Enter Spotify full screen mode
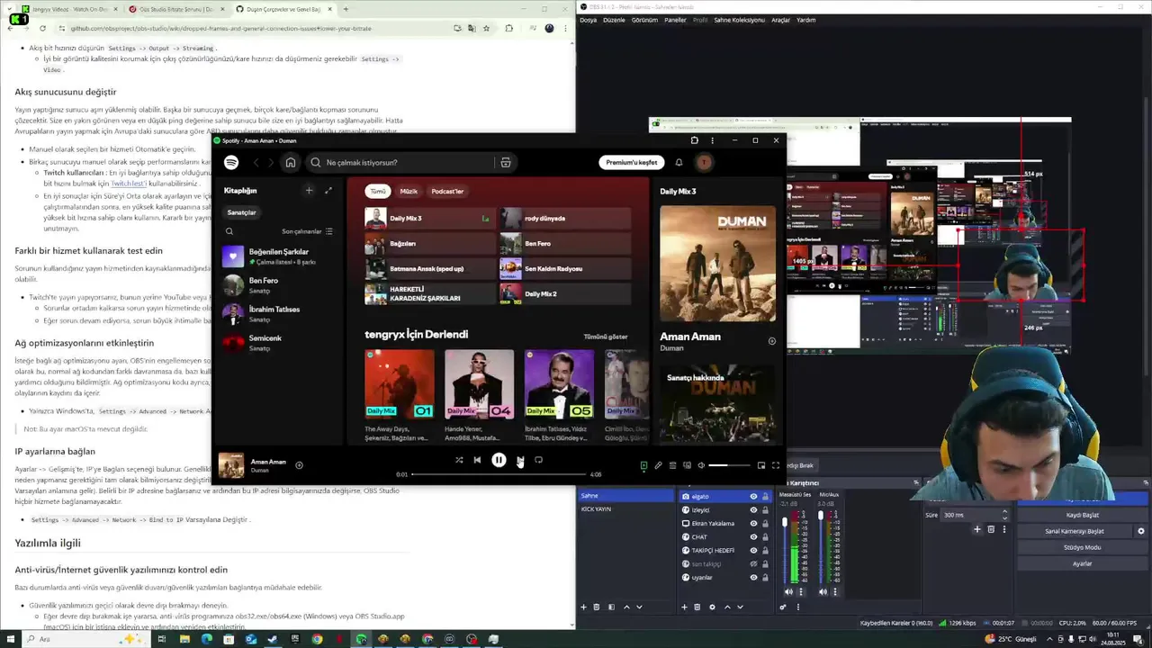 click(x=776, y=465)
